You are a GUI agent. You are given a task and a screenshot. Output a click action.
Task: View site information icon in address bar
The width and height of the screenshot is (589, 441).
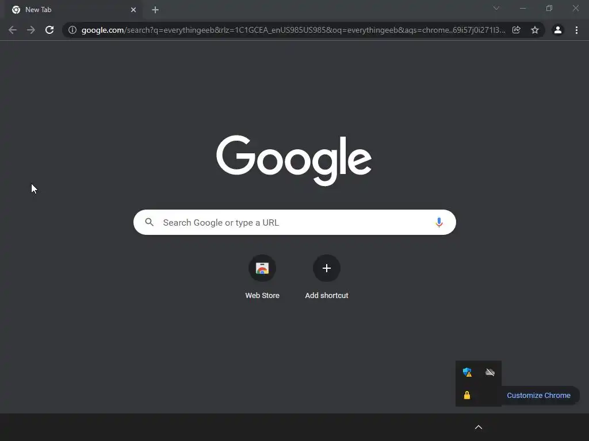(72, 30)
